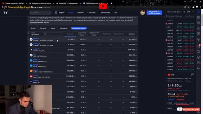
Task: Select USDJPY row in watchlist
Action: click(x=180, y=34)
